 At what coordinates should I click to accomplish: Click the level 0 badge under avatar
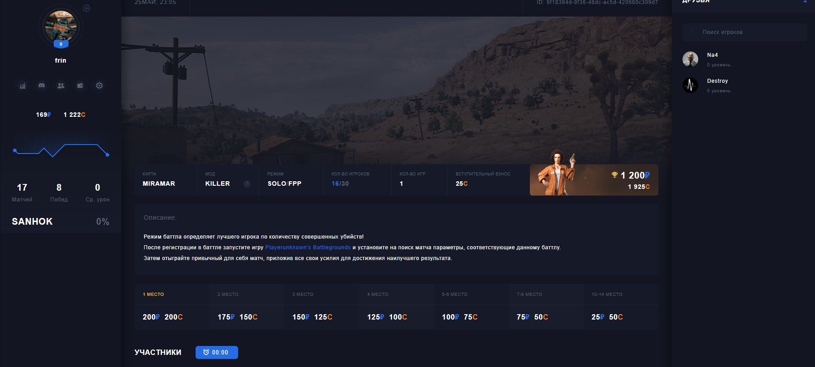pyautogui.click(x=61, y=44)
